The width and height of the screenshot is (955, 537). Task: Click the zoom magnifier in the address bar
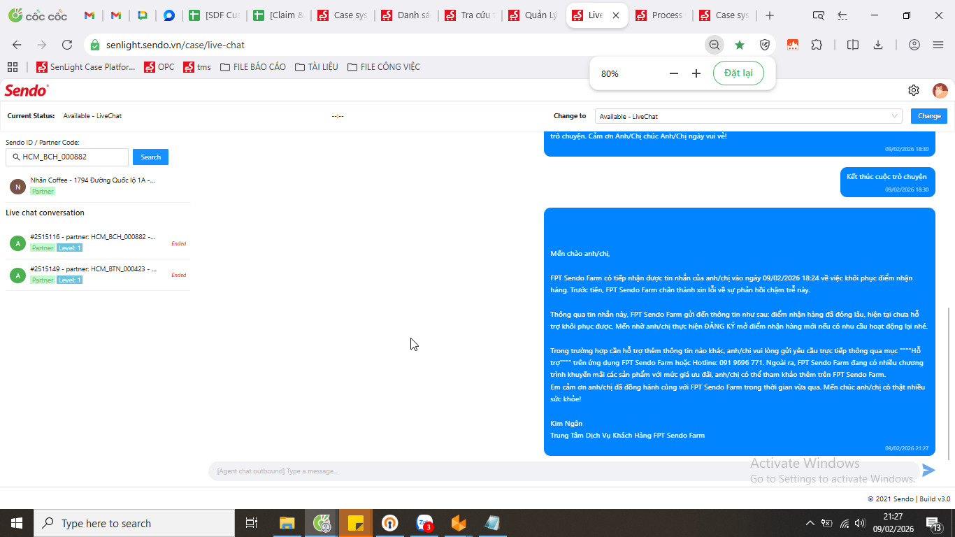coord(715,45)
